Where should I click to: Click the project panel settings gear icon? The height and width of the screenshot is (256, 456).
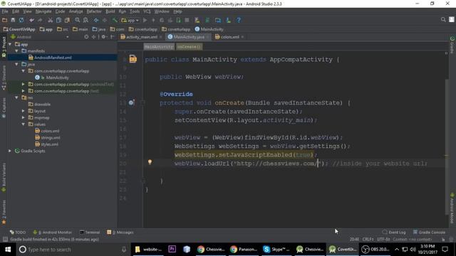click(x=103, y=37)
